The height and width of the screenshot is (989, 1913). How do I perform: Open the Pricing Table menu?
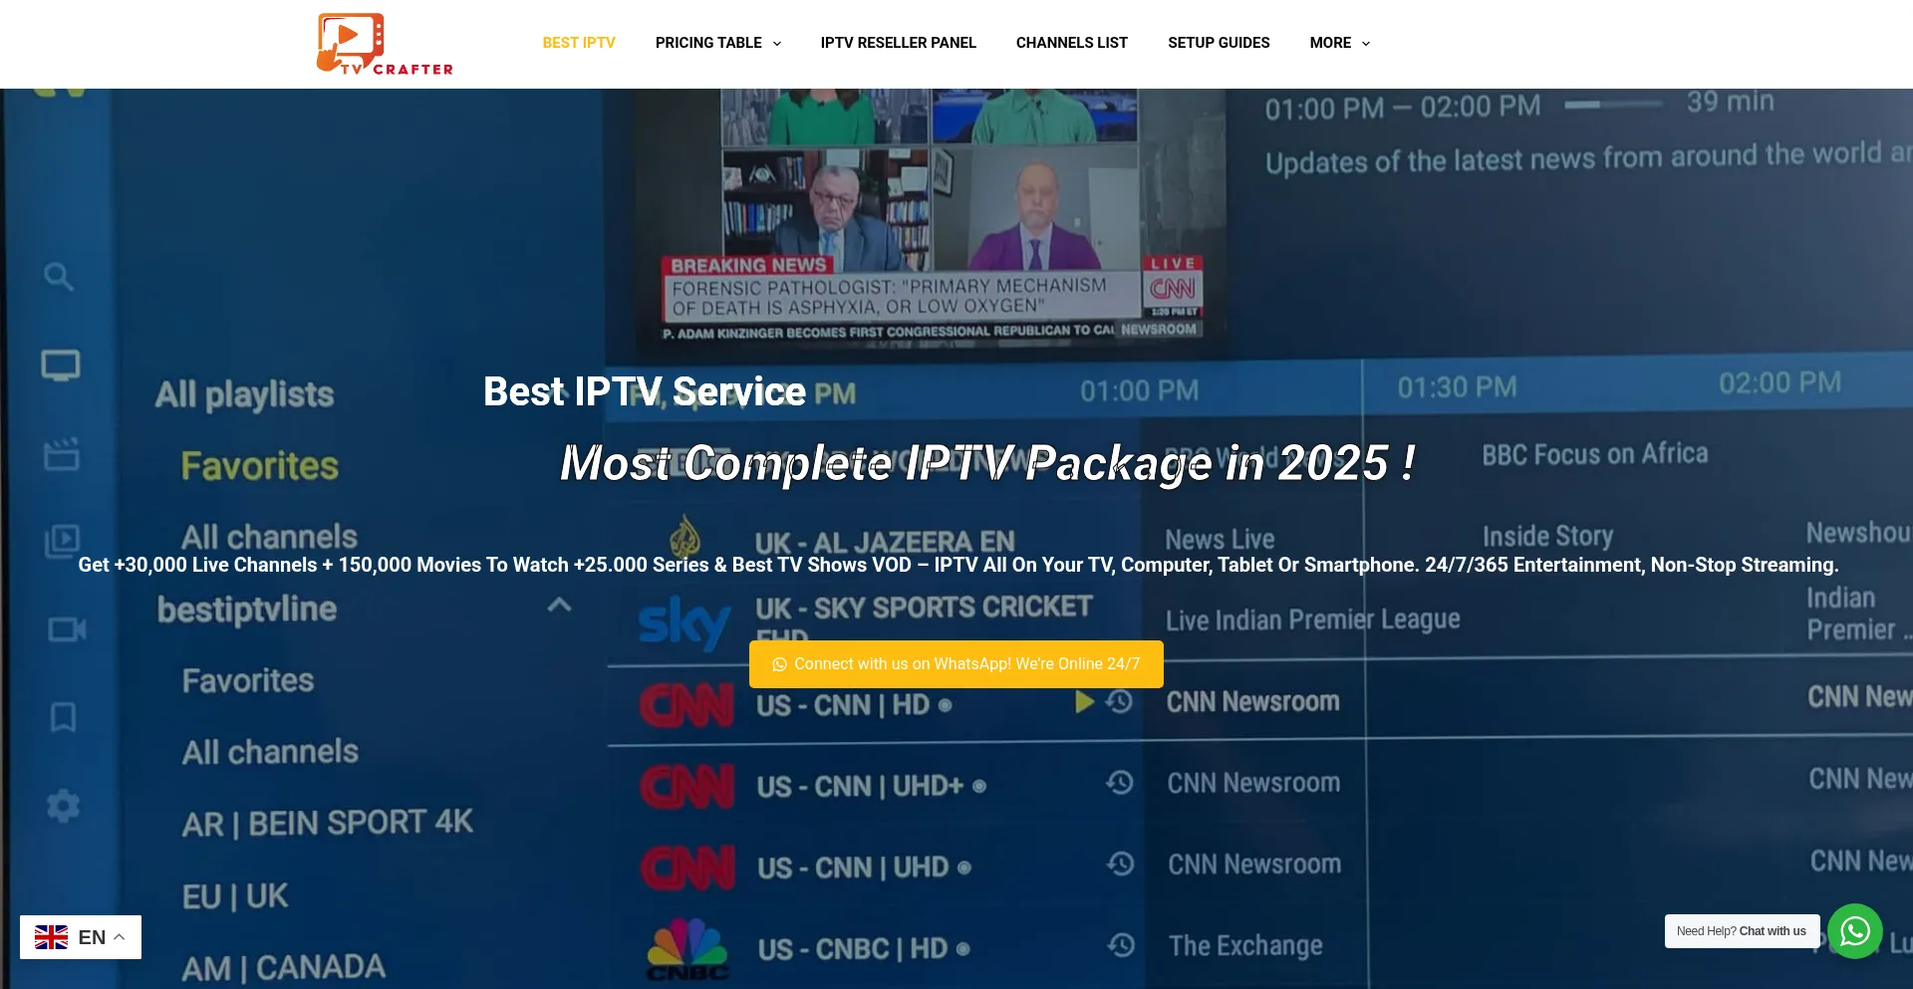[x=708, y=43]
